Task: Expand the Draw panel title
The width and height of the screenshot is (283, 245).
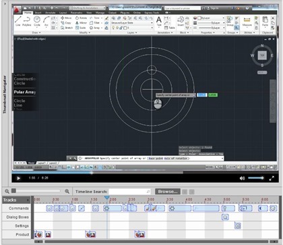Action: (36, 32)
